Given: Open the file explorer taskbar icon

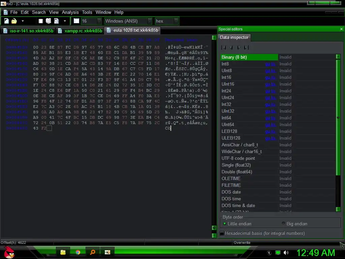Looking at the screenshot, I should (x=63, y=252).
